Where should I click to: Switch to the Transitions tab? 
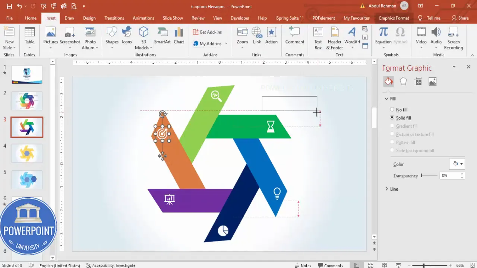(x=114, y=18)
